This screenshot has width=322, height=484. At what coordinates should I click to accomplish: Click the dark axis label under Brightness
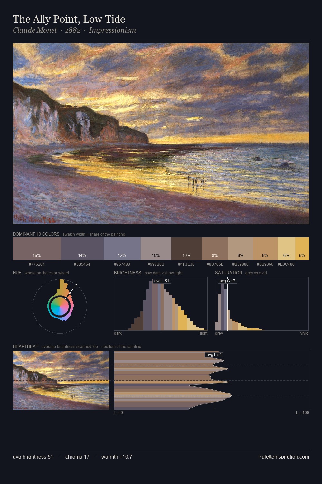(x=118, y=333)
